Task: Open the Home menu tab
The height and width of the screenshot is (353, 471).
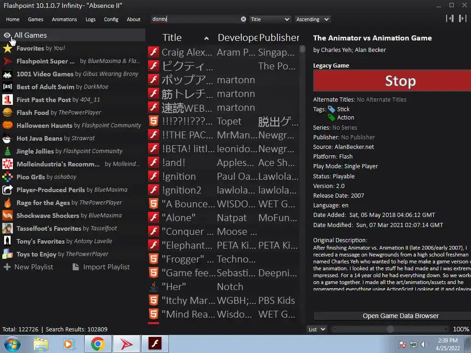Action: coord(12,19)
